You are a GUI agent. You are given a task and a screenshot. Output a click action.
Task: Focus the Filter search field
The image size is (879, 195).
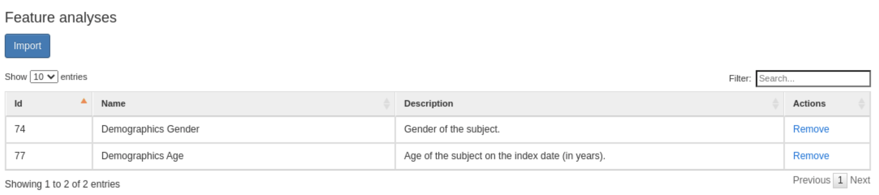coord(813,78)
